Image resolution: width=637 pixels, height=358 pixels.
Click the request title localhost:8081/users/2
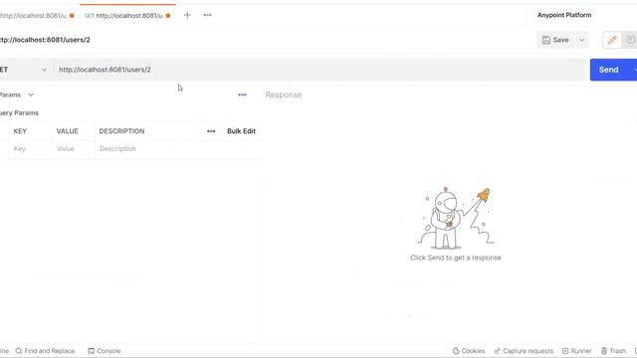click(45, 40)
